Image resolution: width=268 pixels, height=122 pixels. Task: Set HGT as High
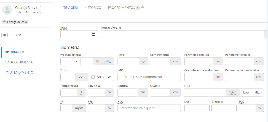click(258, 92)
